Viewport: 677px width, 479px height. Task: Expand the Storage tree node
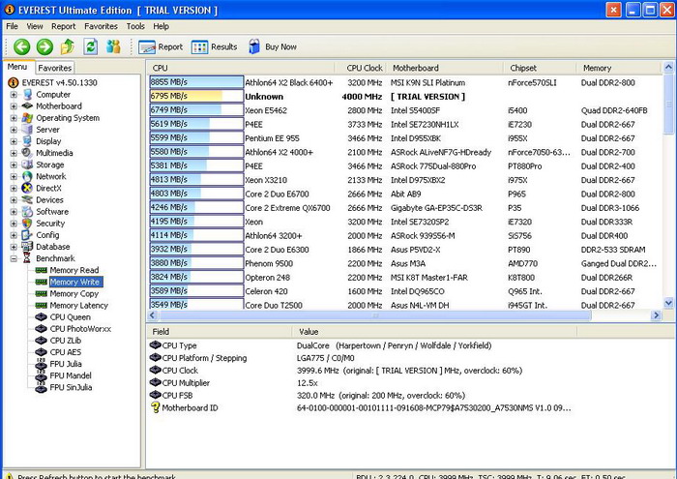click(14, 165)
